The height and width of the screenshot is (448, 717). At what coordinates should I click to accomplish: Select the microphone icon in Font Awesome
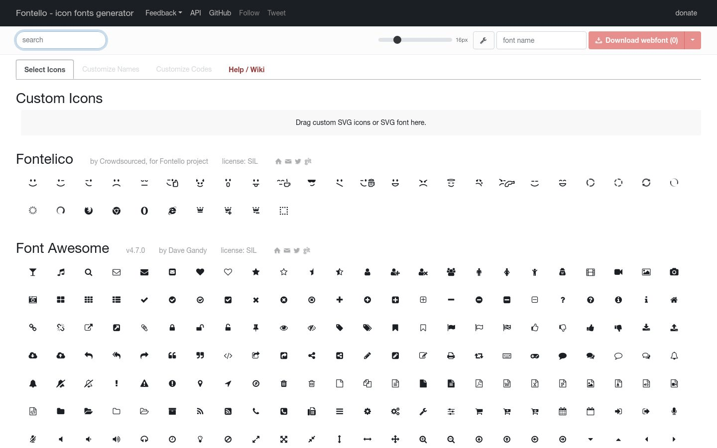674,411
